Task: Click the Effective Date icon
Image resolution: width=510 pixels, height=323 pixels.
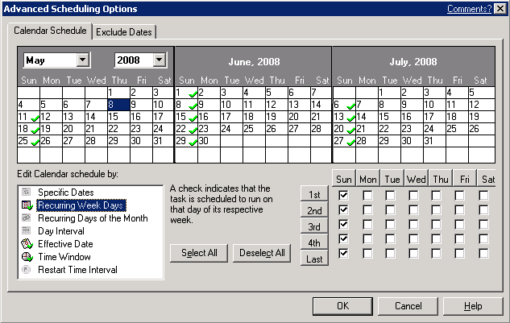Action: pyautogui.click(x=27, y=244)
